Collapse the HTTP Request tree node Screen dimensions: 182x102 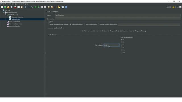point(5,15)
